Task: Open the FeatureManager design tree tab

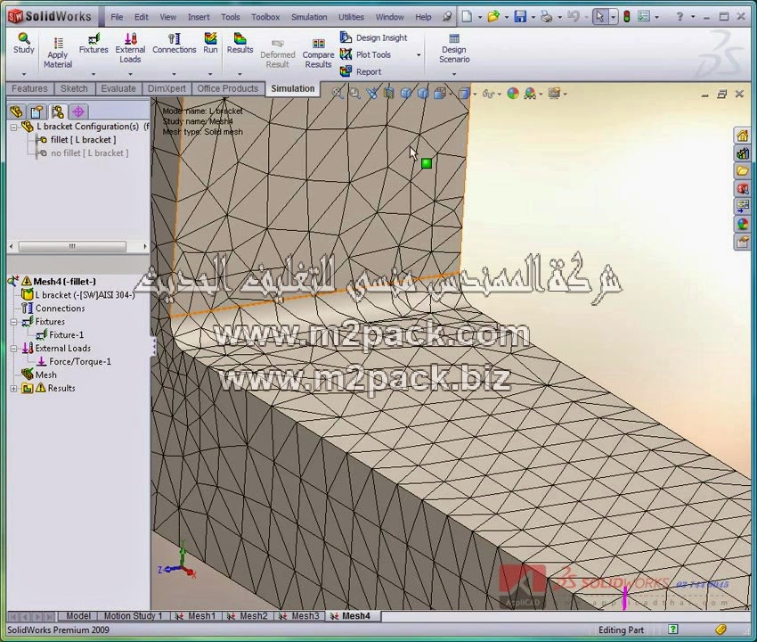Action: pos(16,112)
